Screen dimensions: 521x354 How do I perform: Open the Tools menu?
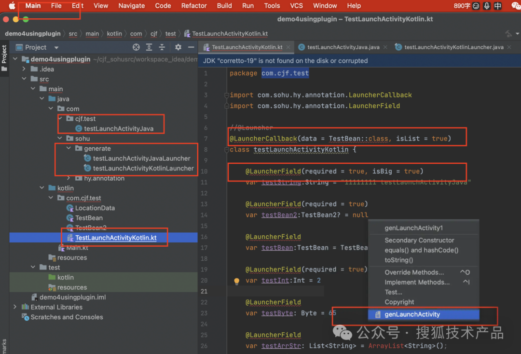(x=272, y=6)
